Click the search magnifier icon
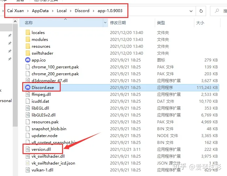 tap(217, 11)
